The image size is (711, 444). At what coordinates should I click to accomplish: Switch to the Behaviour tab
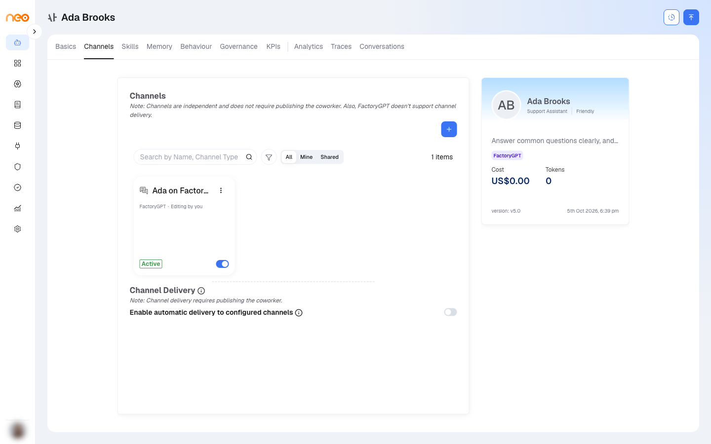click(196, 46)
